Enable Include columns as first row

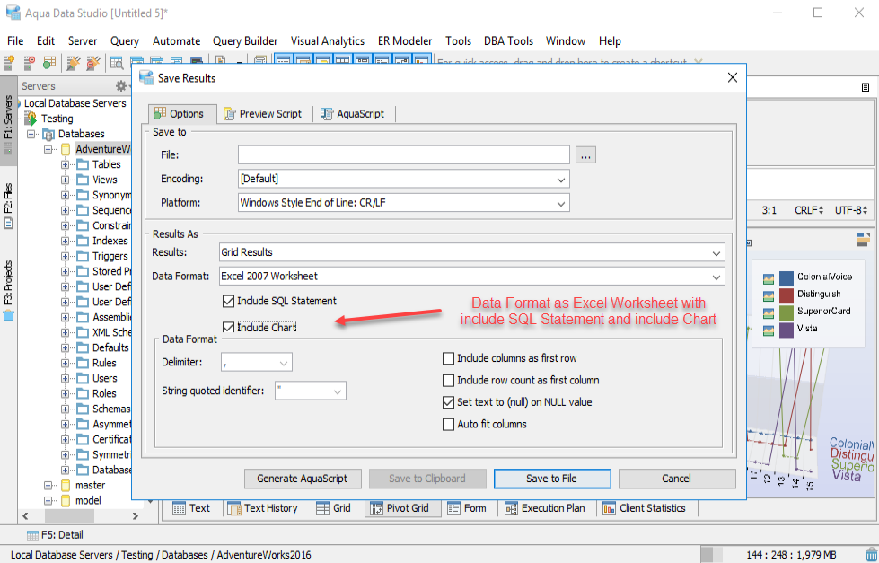[448, 358]
